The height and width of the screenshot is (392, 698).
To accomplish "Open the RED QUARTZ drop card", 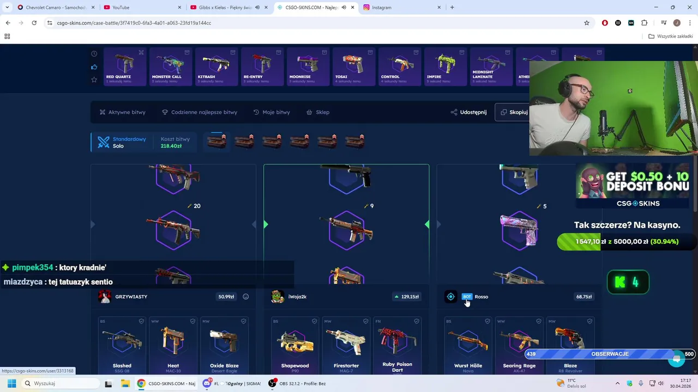I will [124, 66].
